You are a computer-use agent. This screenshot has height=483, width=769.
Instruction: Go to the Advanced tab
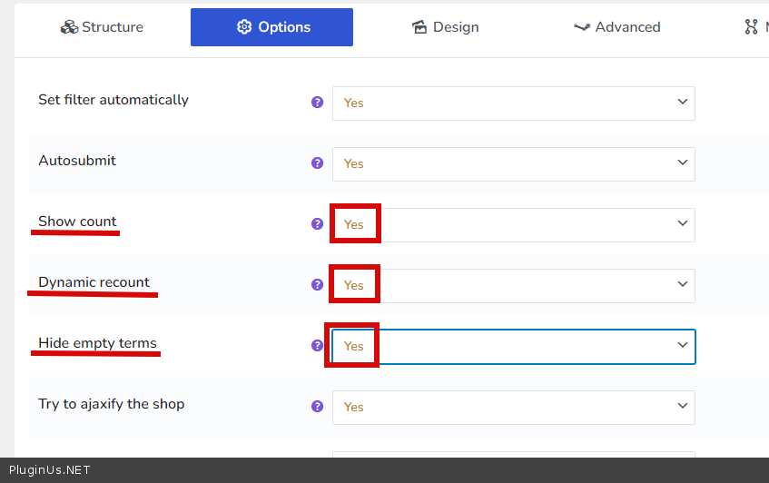coord(617,27)
